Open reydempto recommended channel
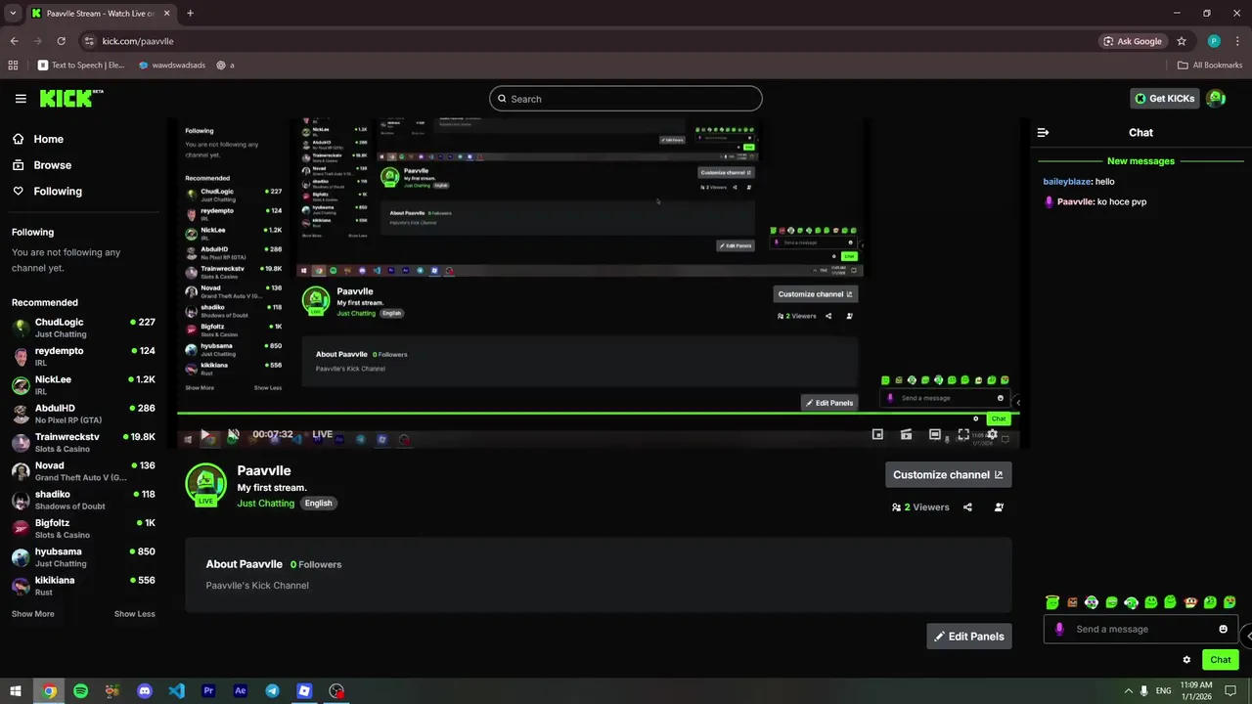This screenshot has height=704, width=1252. pos(83,356)
